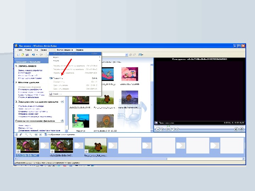Image resolution: width=255 pixels, height=191 pixels.
Task: Step to next frame in monitor
Action: 174,129
